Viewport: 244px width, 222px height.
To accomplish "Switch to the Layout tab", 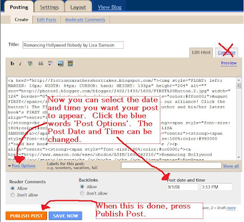I will click(78, 7).
